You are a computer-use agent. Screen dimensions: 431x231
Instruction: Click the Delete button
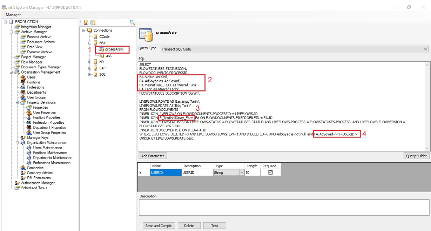point(189,225)
